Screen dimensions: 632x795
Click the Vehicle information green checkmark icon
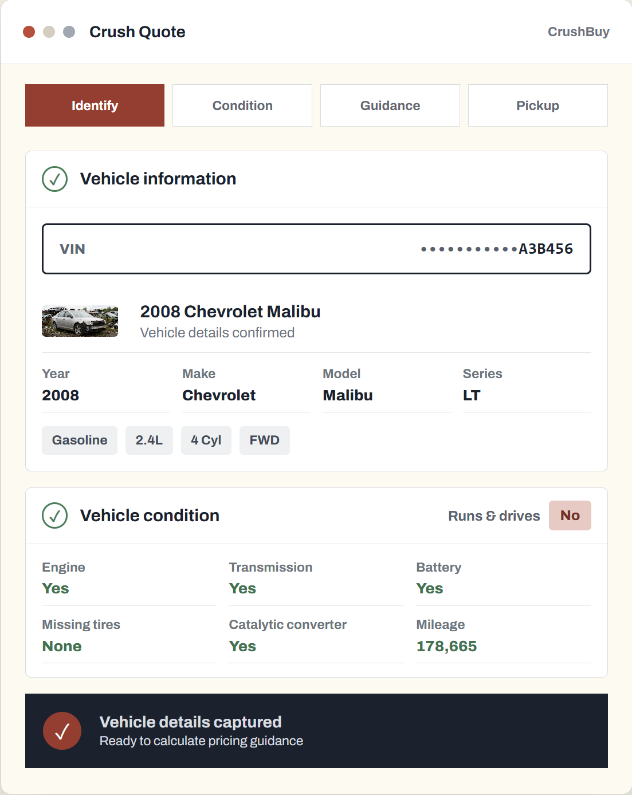click(x=55, y=179)
